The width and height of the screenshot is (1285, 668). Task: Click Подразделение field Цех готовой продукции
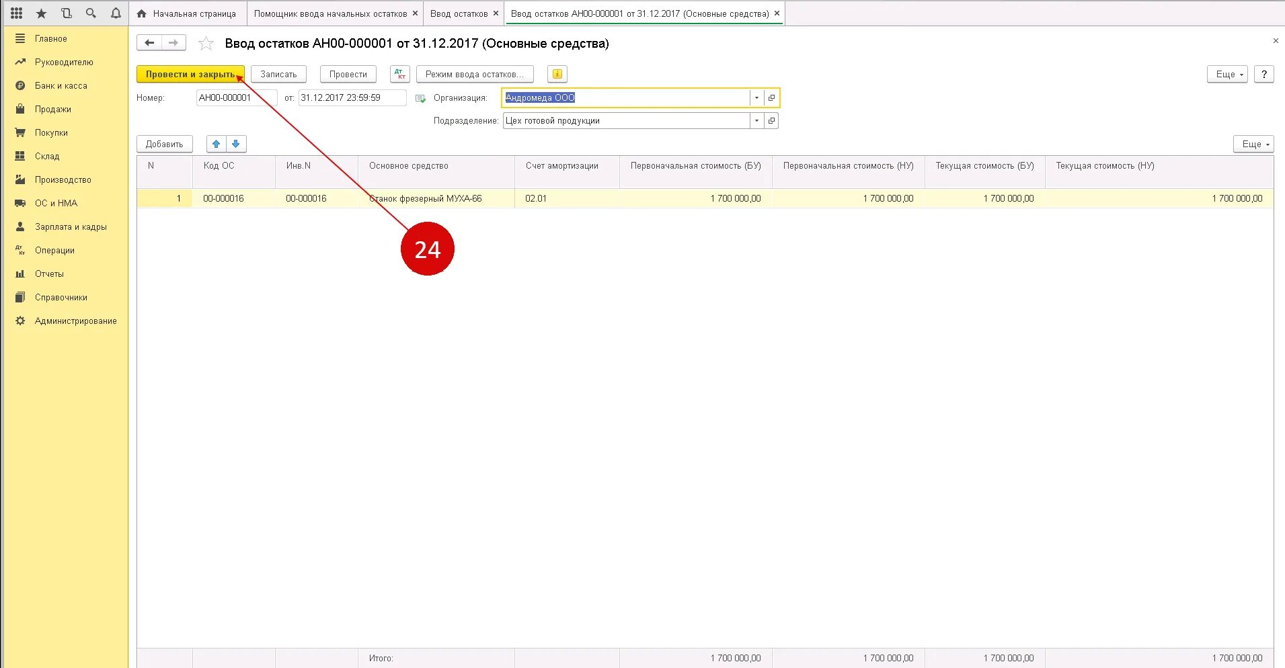tap(626, 121)
